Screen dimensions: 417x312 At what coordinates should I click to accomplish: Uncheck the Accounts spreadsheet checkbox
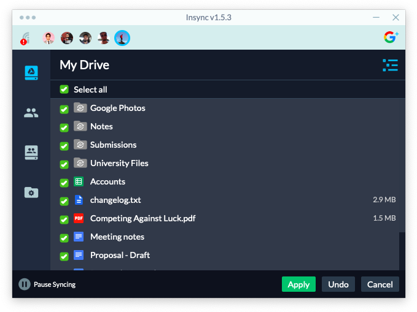point(64,183)
